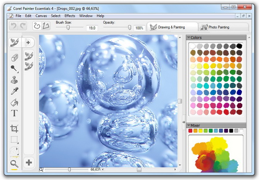Choose the Freehand Strokes icon

[37, 26]
